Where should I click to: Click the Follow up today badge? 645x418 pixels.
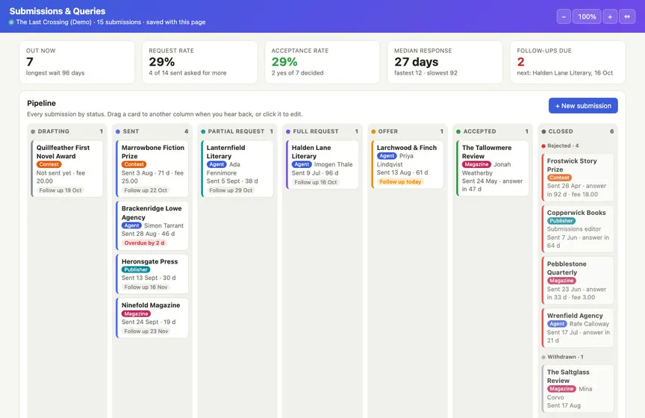click(400, 181)
